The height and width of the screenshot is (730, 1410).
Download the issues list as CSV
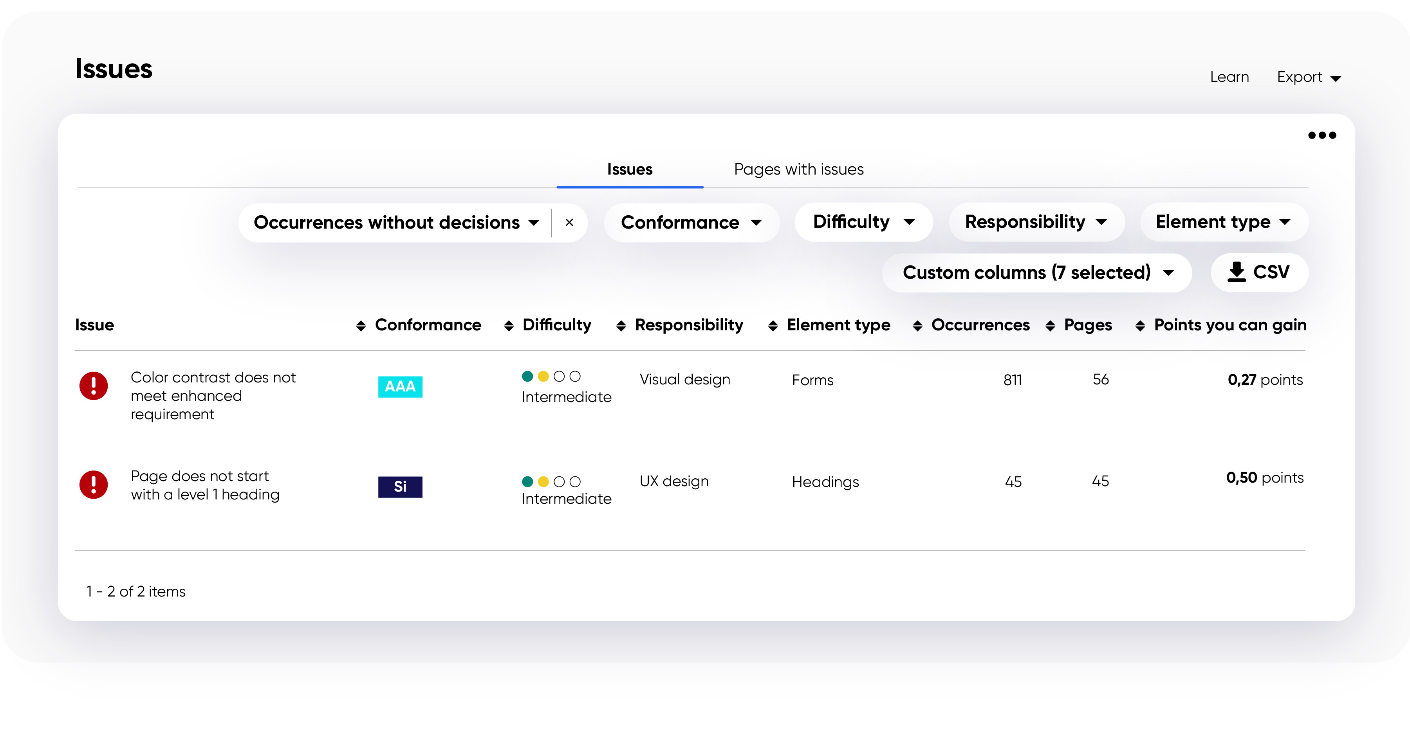tap(1259, 272)
